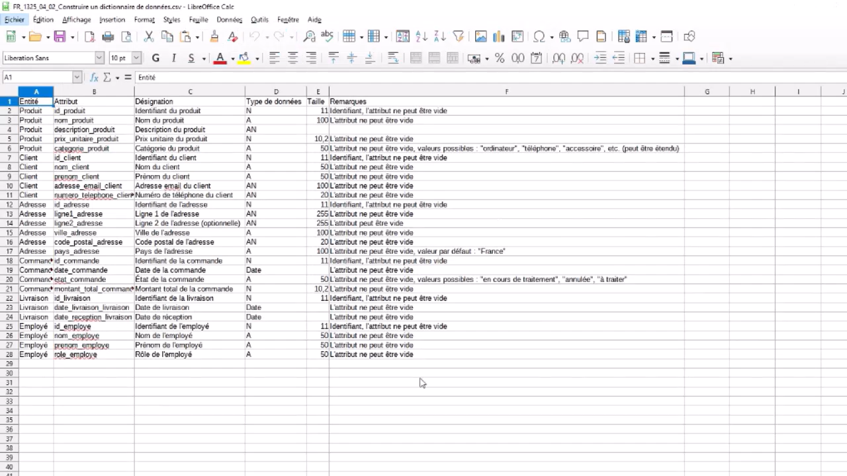
Task: Open the font name dropdown
Action: click(x=99, y=58)
